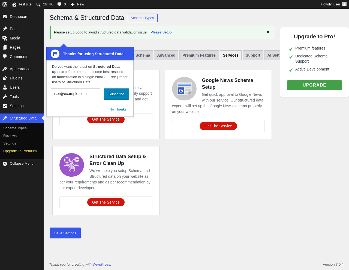
Task: Click the New plus icon
Action: tap(73, 4)
